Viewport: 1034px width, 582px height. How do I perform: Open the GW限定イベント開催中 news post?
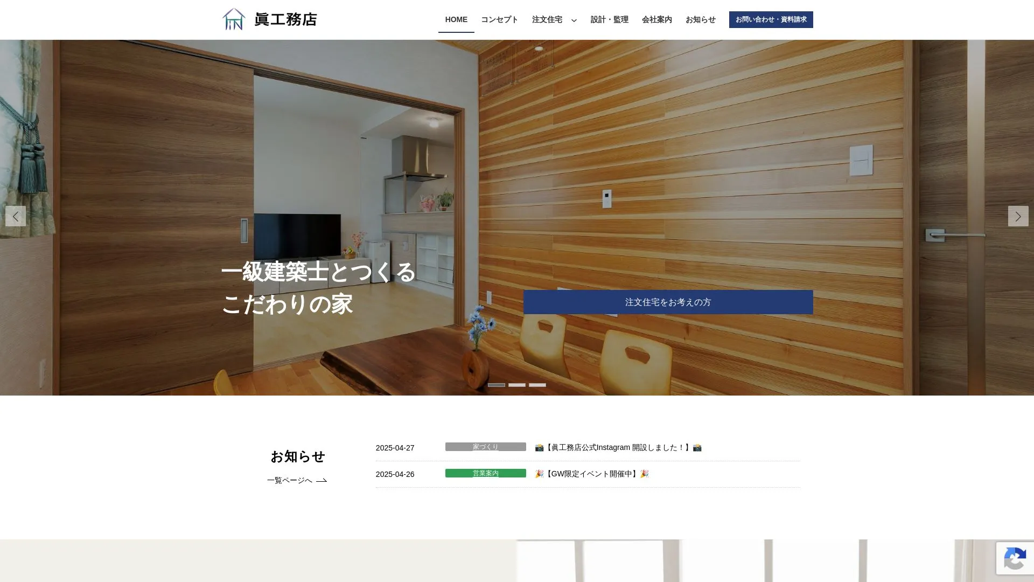591,474
